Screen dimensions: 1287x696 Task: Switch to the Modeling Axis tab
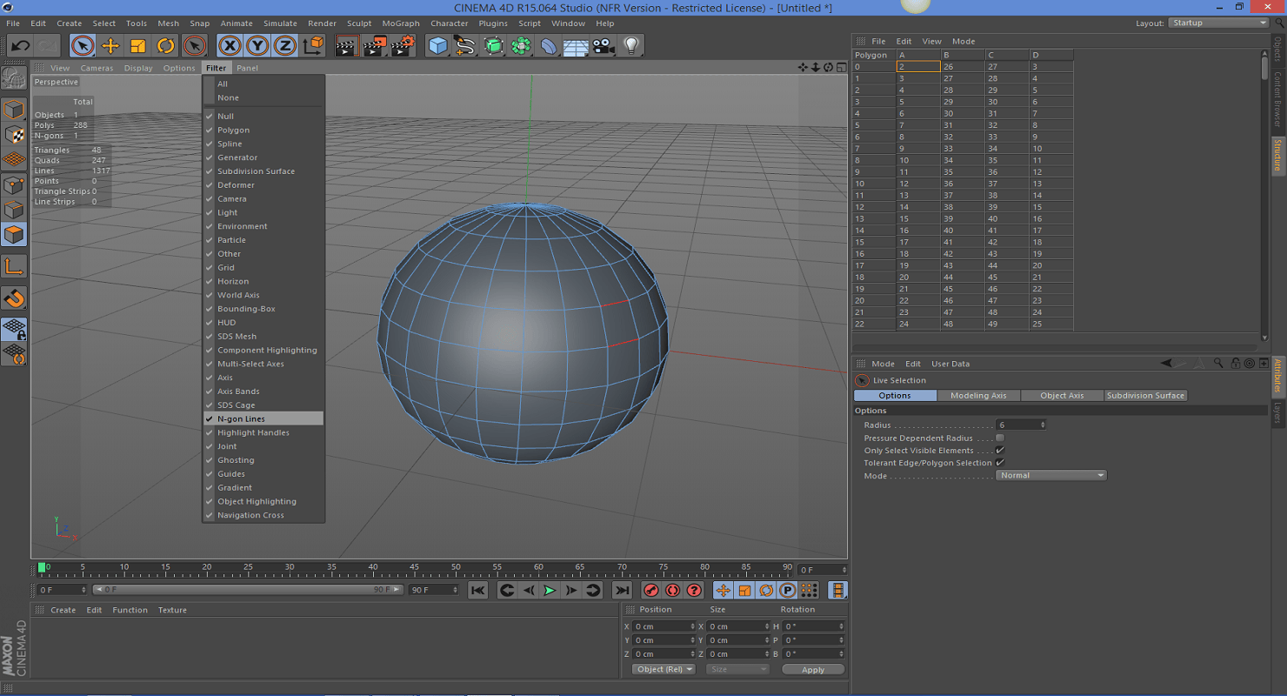(978, 395)
